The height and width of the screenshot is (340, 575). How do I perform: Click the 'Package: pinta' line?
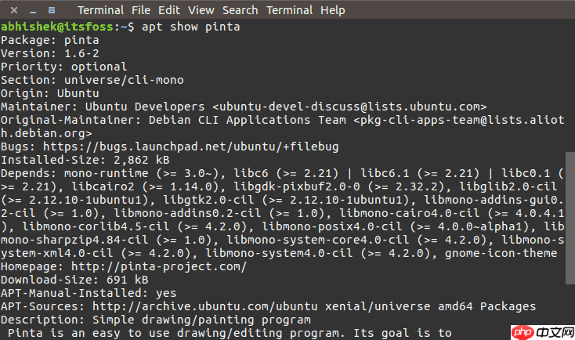click(x=50, y=40)
